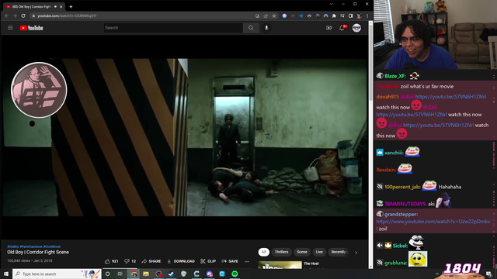Go to YouTube home via logo
The height and width of the screenshot is (279, 497).
coord(31,28)
